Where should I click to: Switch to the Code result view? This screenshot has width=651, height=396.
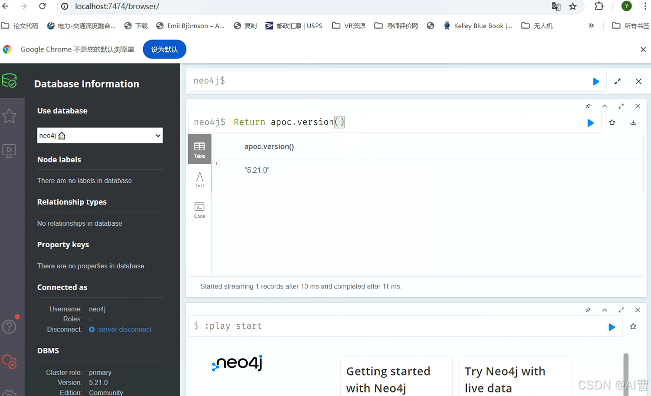click(199, 209)
